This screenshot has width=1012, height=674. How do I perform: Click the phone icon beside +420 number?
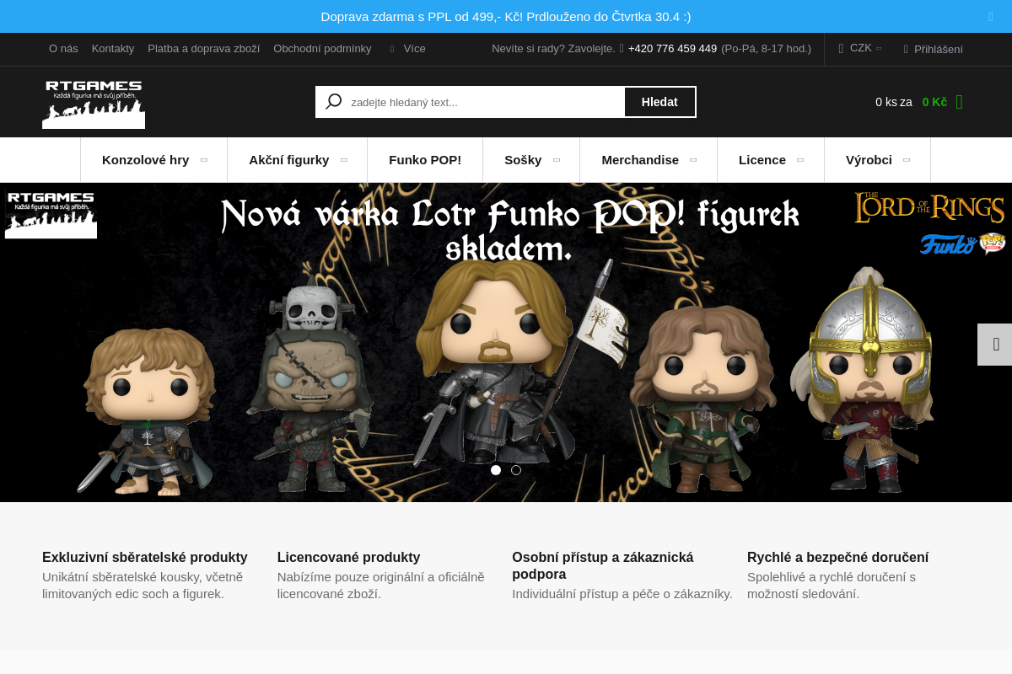click(622, 49)
